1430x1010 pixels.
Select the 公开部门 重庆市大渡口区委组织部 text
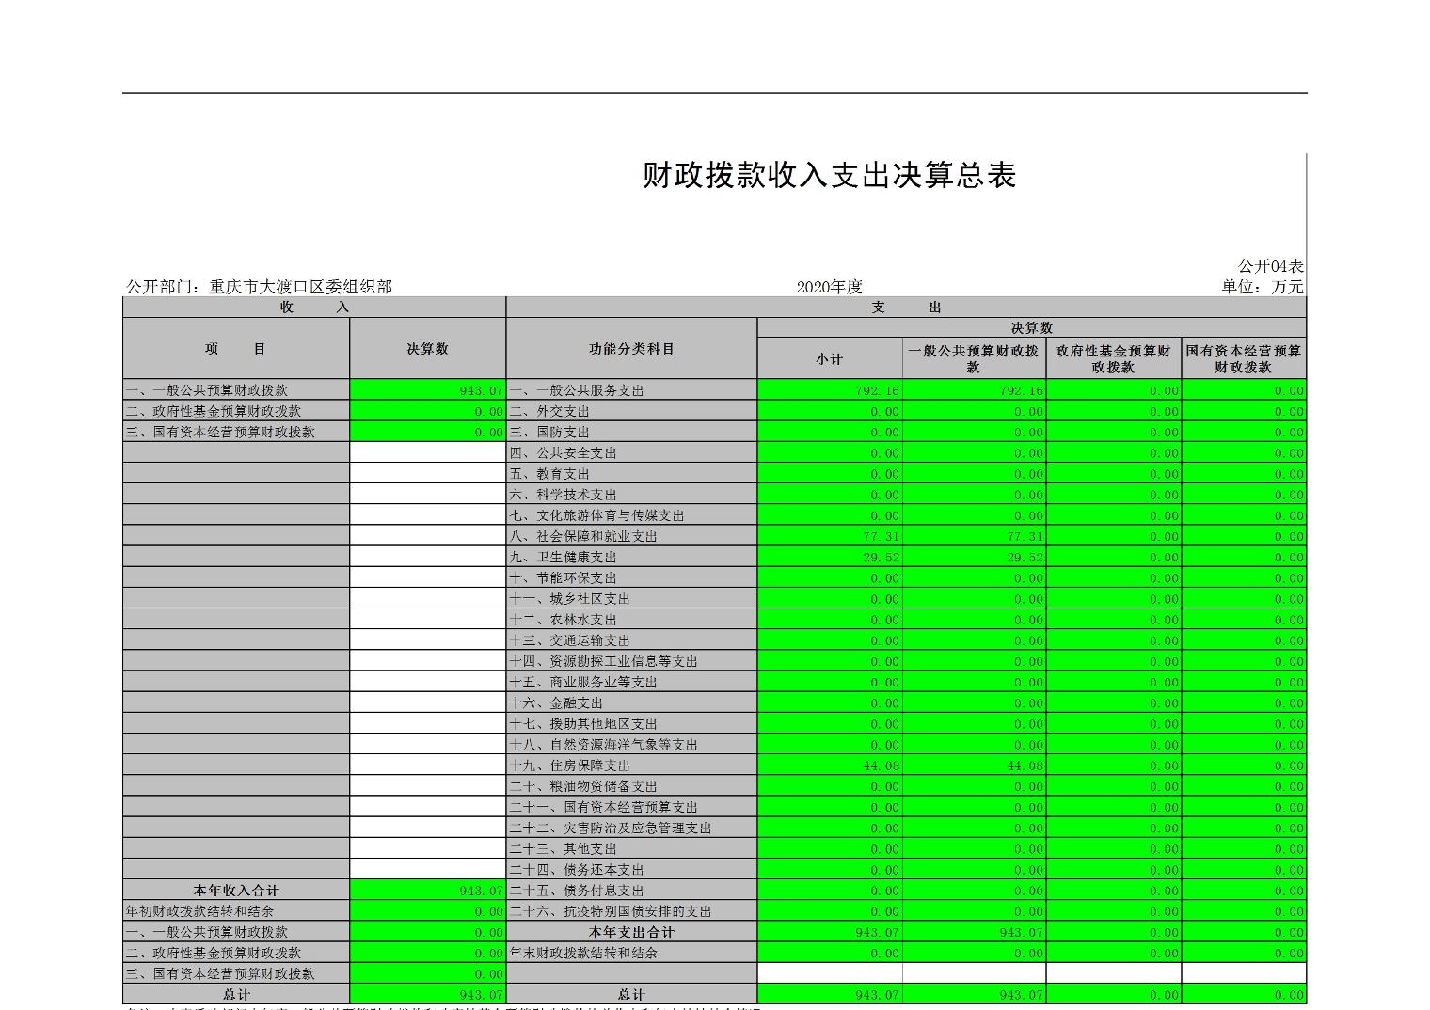(x=259, y=287)
